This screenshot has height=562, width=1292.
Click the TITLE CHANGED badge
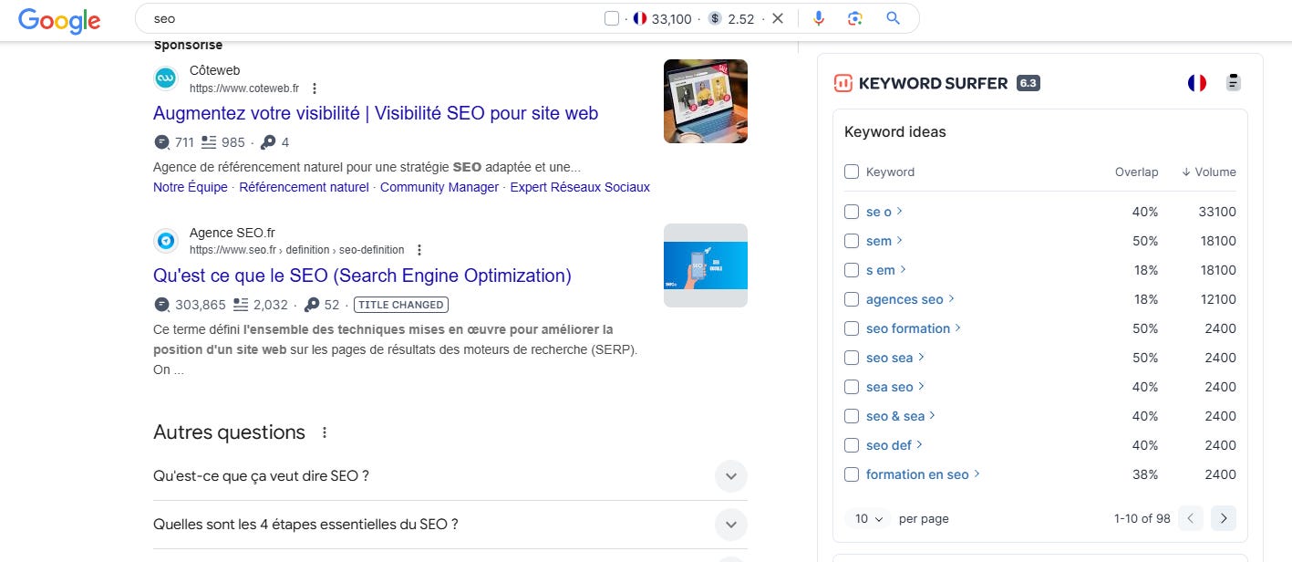401,305
